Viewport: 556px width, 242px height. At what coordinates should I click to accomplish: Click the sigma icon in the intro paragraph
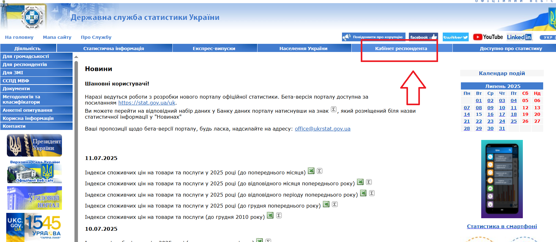pyautogui.click(x=334, y=109)
